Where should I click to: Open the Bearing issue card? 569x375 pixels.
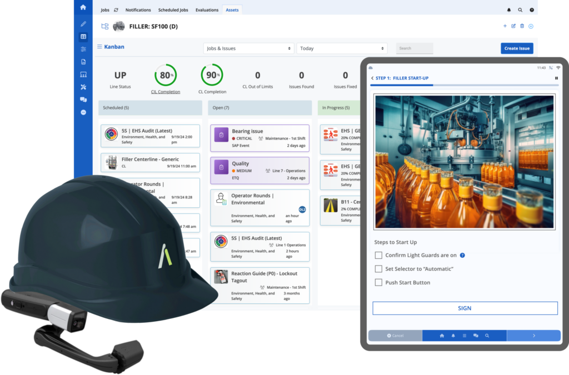pyautogui.click(x=260, y=138)
